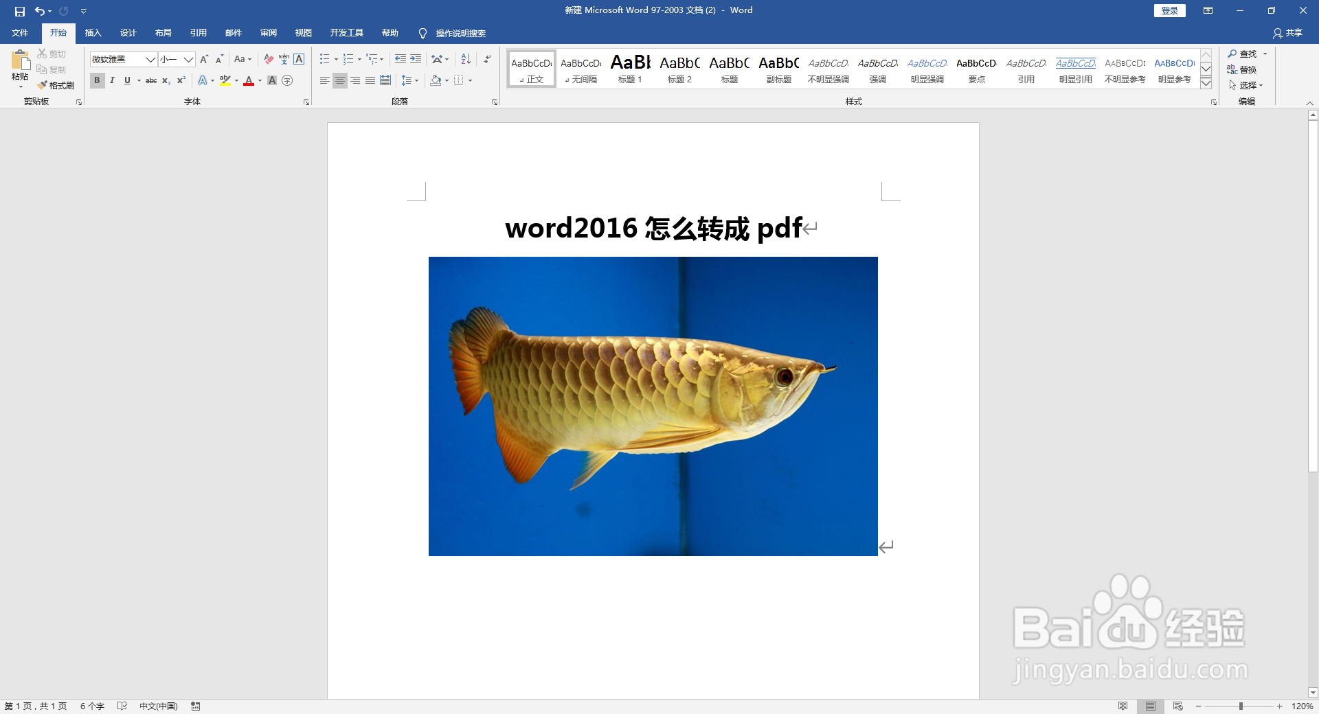This screenshot has height=714, width=1319.
Task: Click the red font color swatch
Action: pos(249,80)
